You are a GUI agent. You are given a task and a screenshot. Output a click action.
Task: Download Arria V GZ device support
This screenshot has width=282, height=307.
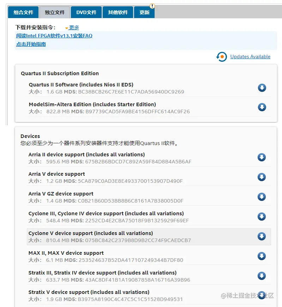click(262, 197)
